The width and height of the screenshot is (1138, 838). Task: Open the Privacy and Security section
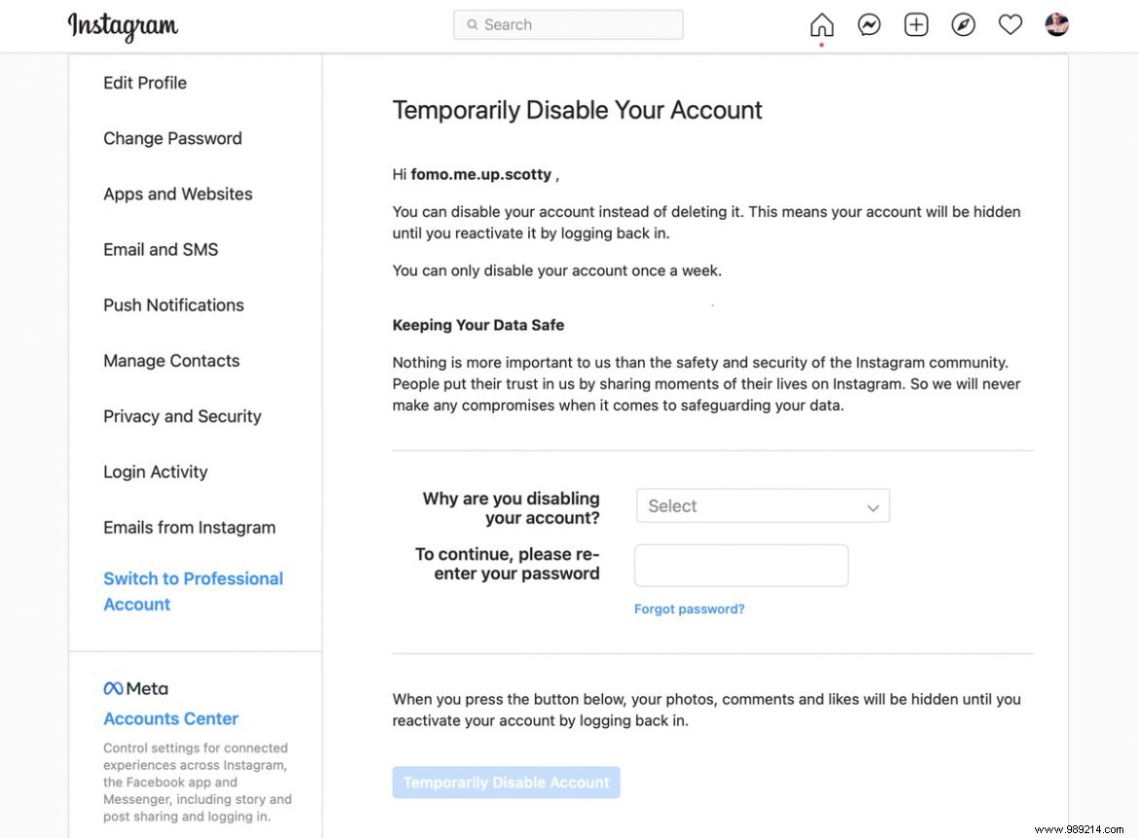point(182,416)
